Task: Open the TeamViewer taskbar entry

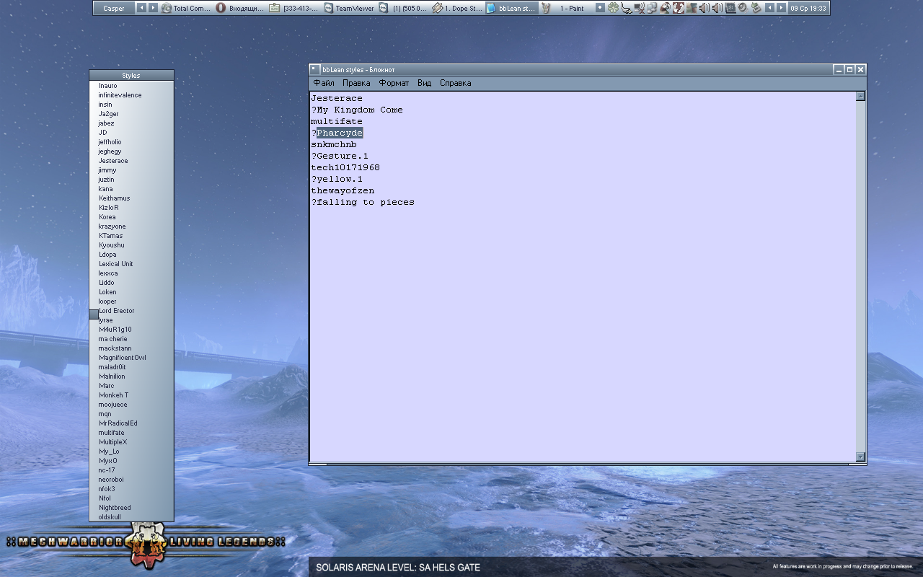Action: (x=349, y=9)
